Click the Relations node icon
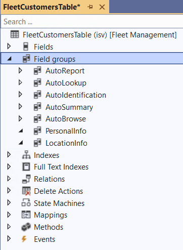Viewport: 183px width, 250px height. (26, 179)
